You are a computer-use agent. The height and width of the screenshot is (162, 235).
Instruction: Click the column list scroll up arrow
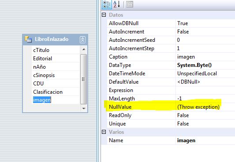tap(84, 49)
